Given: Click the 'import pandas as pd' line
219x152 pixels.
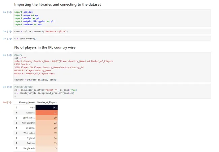Looking at the screenshot, I should (27, 18).
